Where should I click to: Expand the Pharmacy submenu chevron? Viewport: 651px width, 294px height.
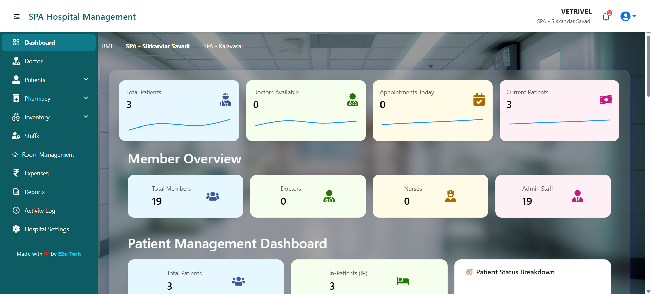[x=86, y=98]
